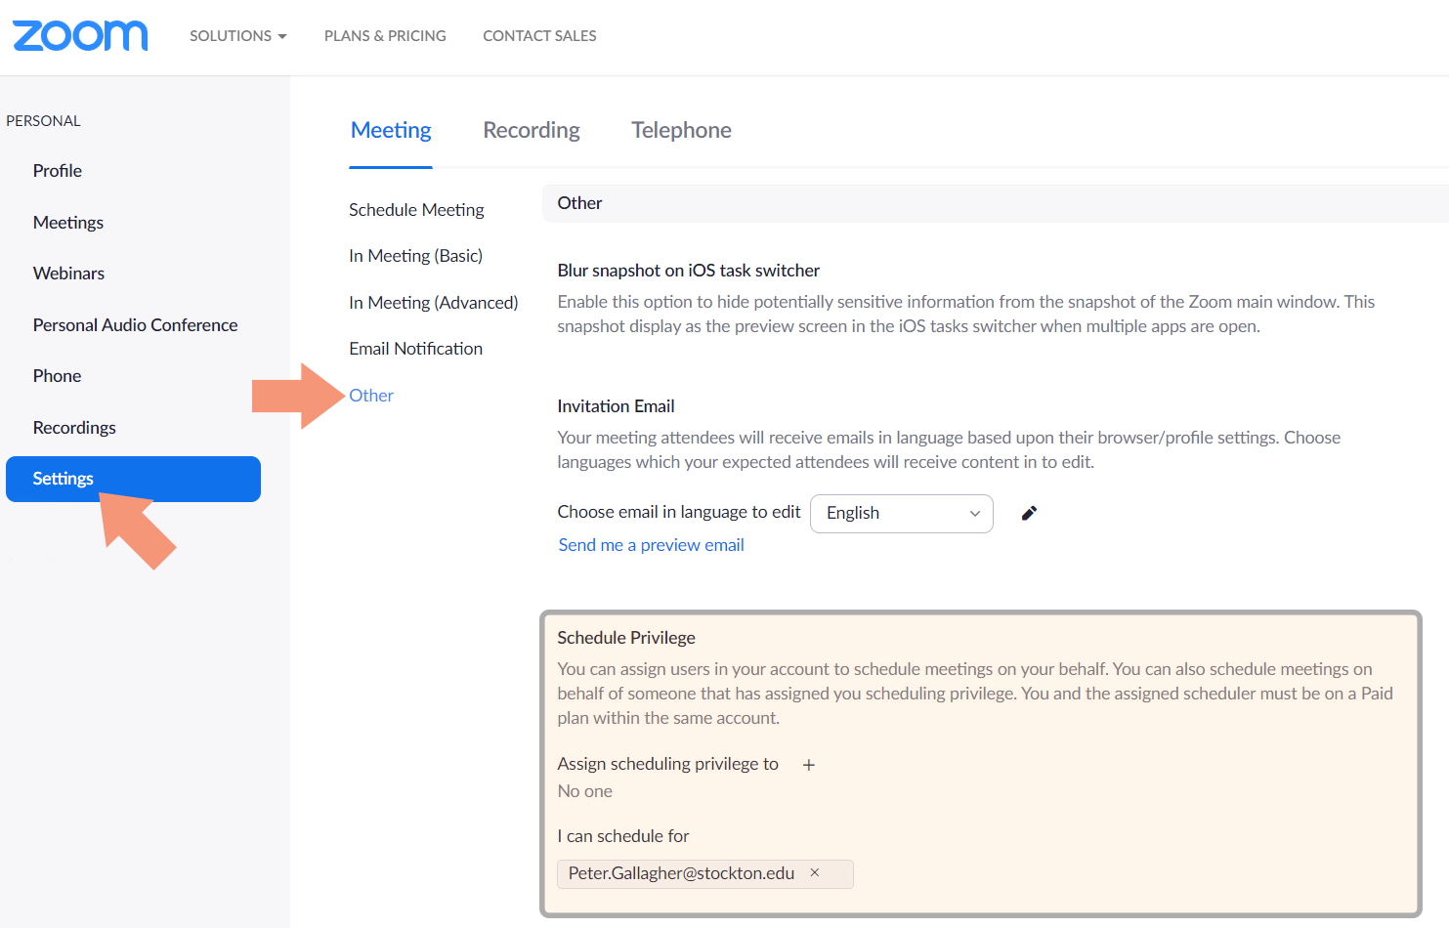
Task: Jump to Schedule Meeting settings section
Action: point(416,210)
